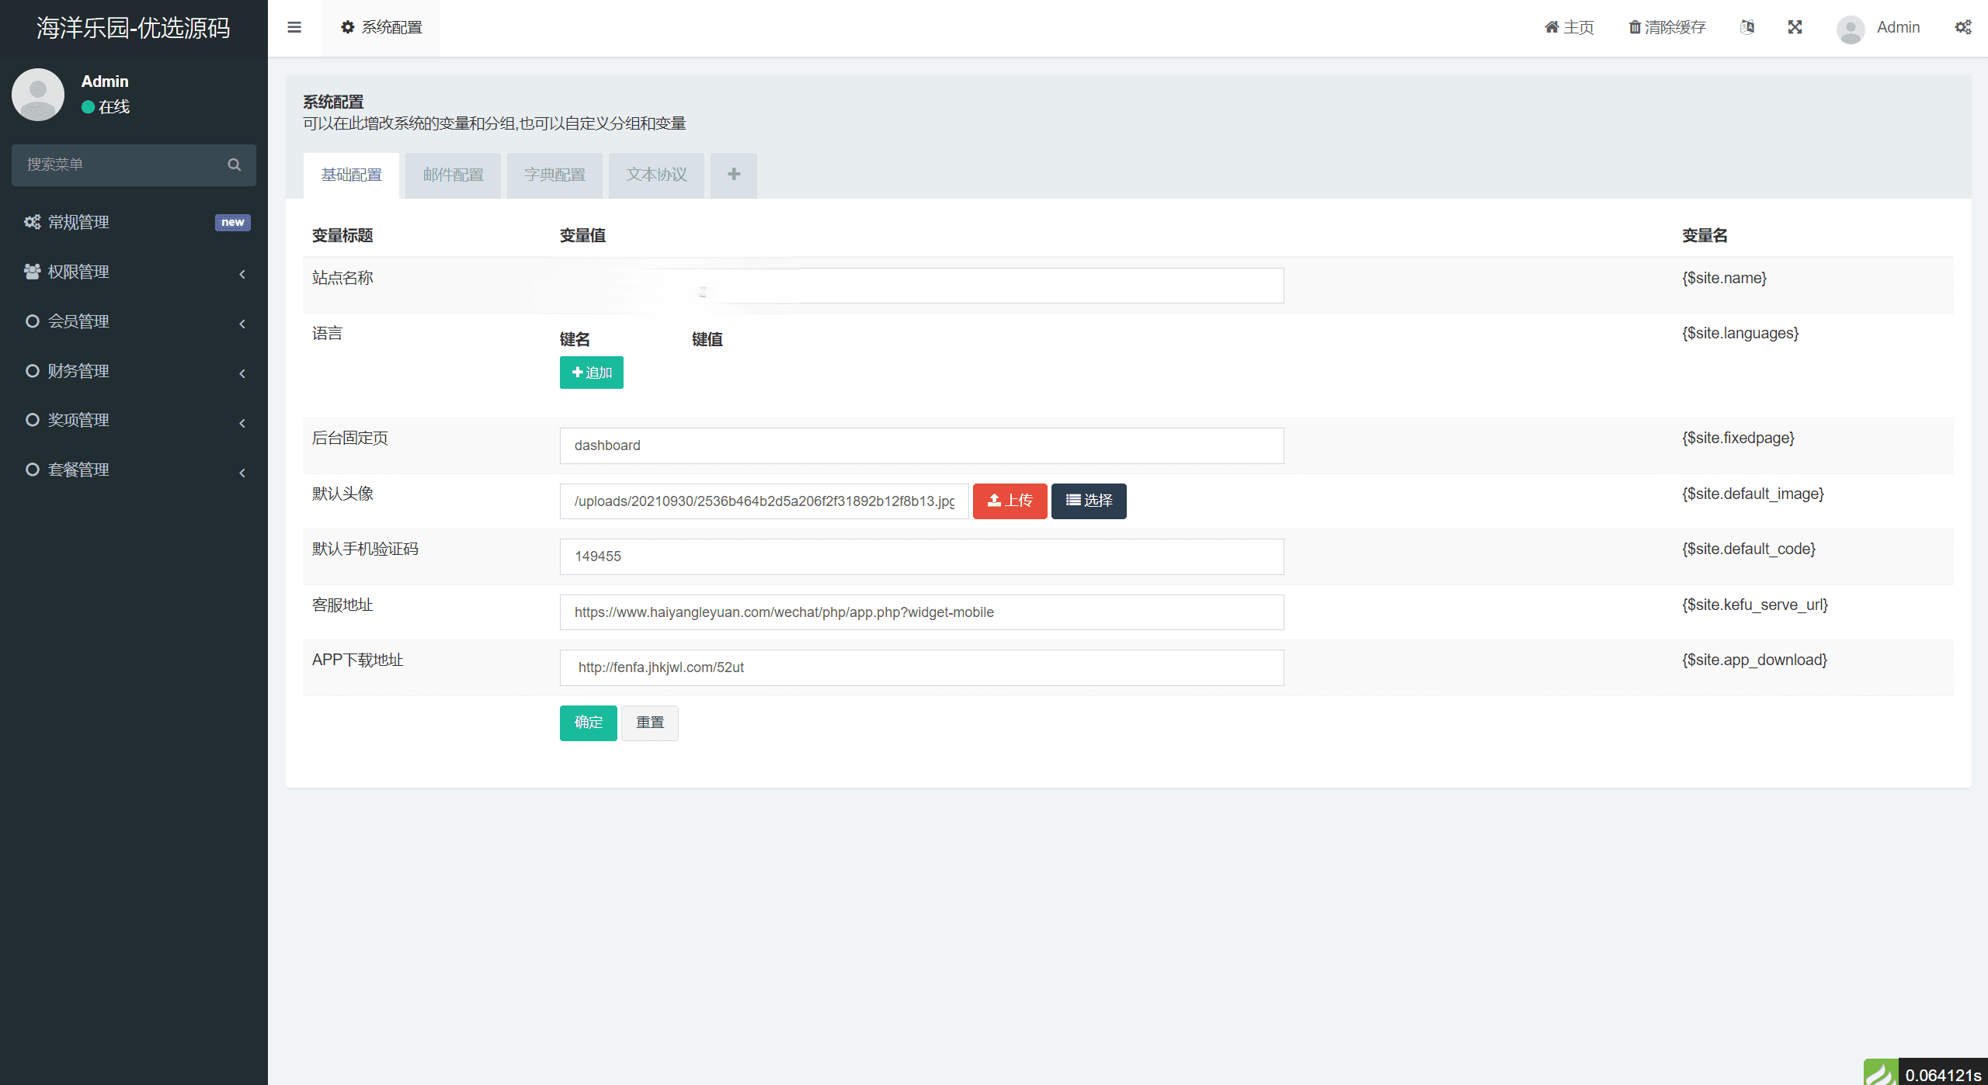Viewport: 1988px width, 1085px height.
Task: Click the plus tab to add config group
Action: (x=734, y=175)
